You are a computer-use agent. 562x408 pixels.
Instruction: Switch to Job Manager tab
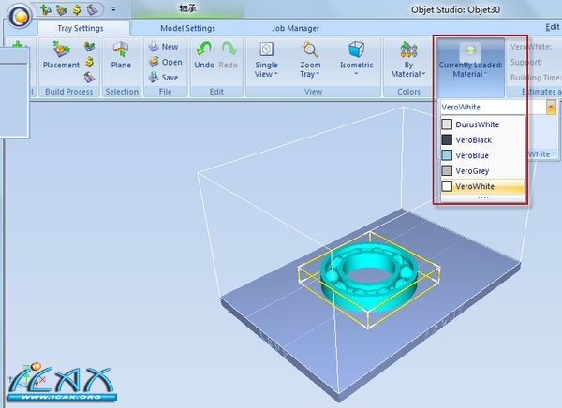point(295,28)
